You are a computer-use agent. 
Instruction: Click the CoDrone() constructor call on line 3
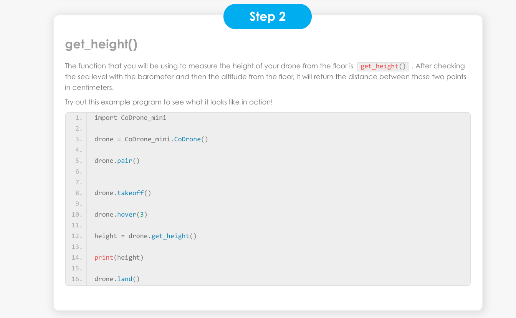(191, 139)
